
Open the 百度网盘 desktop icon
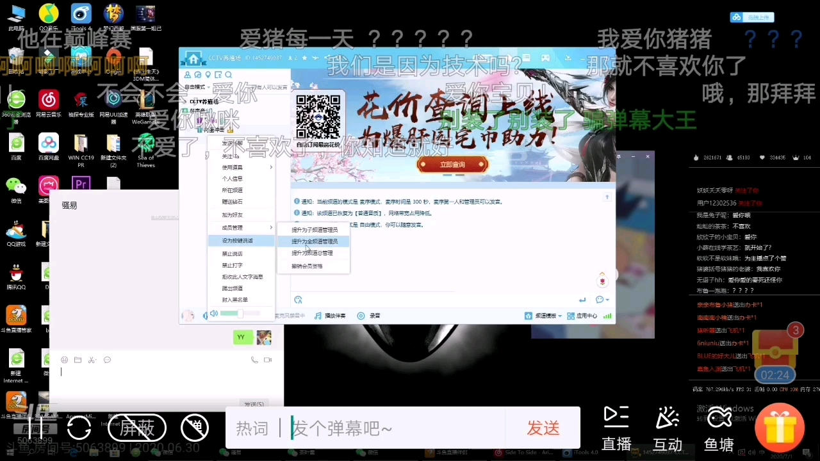point(49,147)
